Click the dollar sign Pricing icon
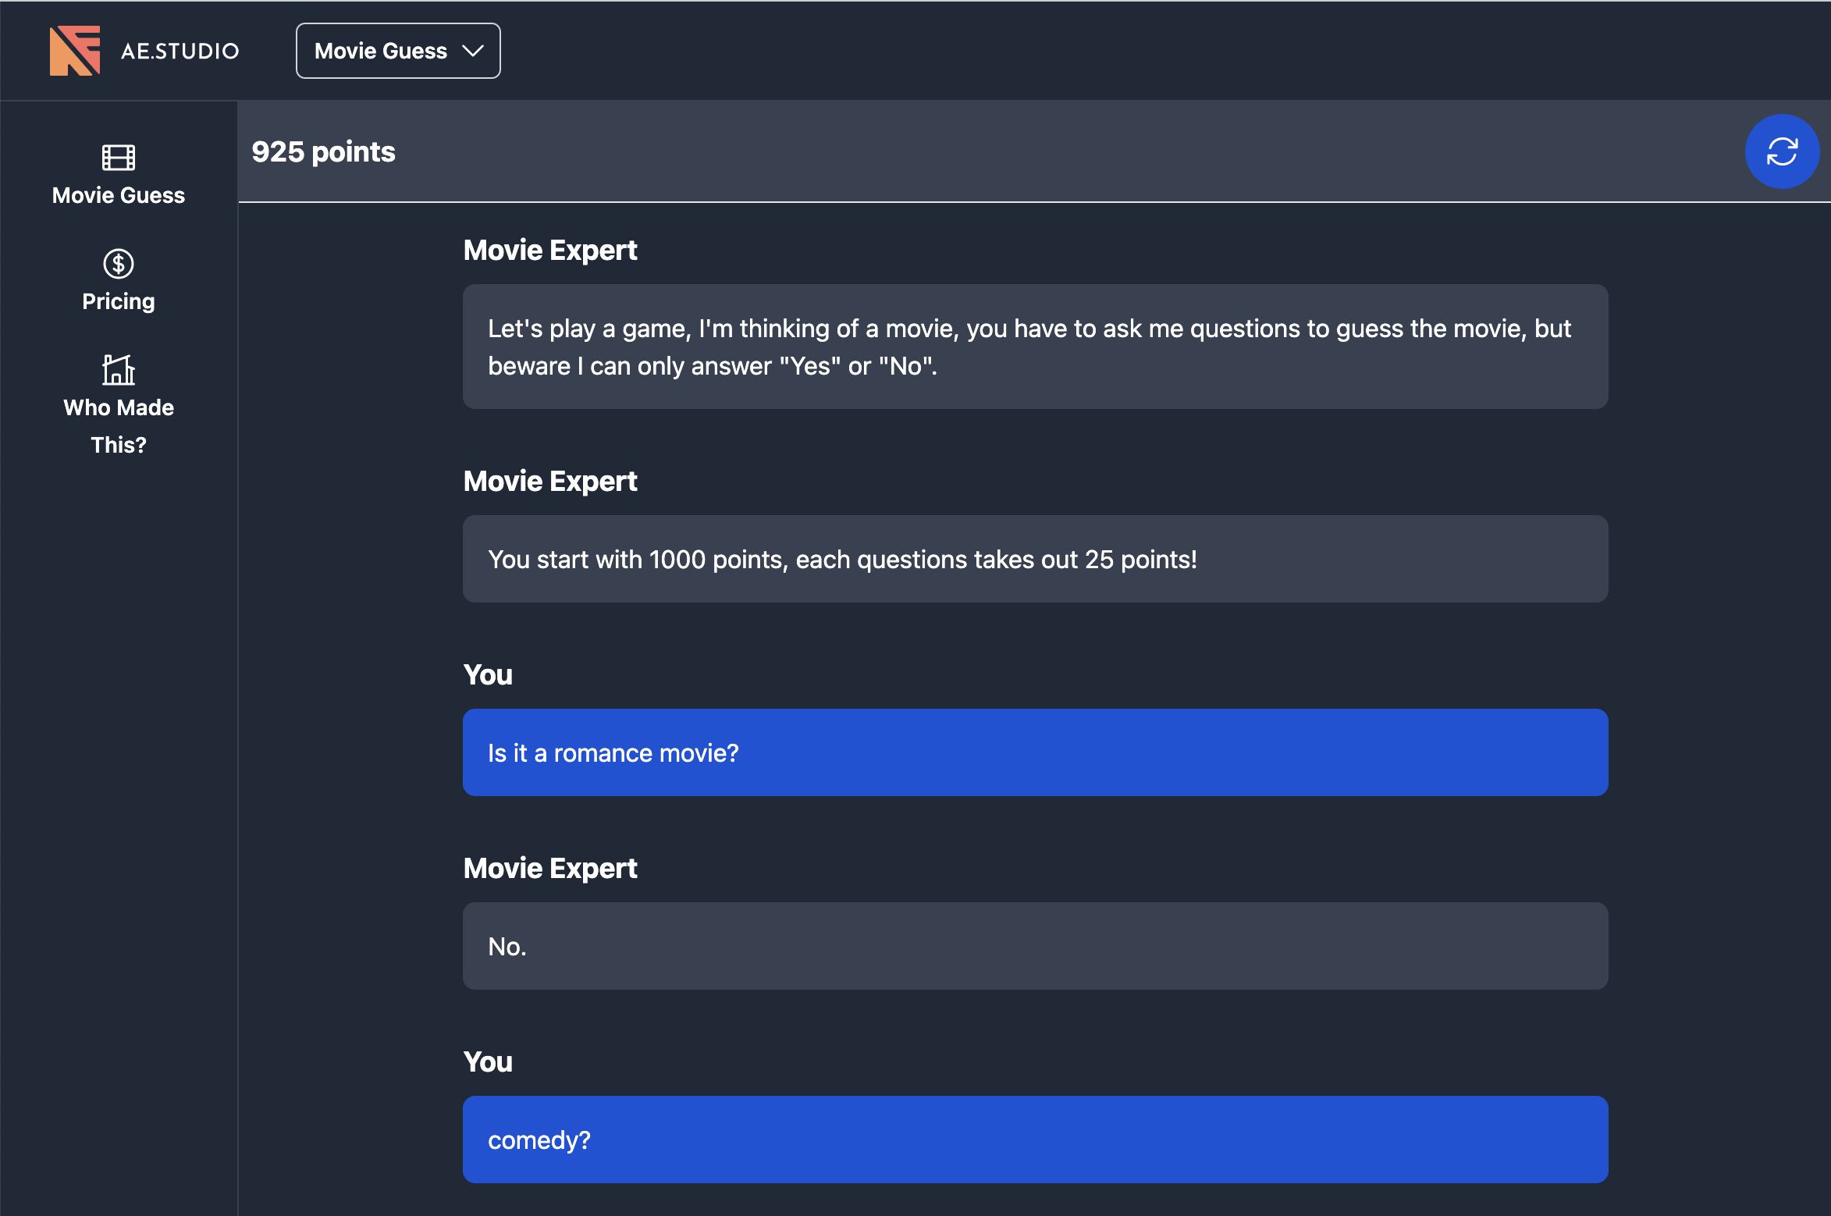The image size is (1831, 1216). click(119, 264)
